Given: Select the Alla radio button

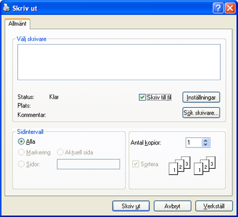Looking at the screenshot, I should [21, 141].
